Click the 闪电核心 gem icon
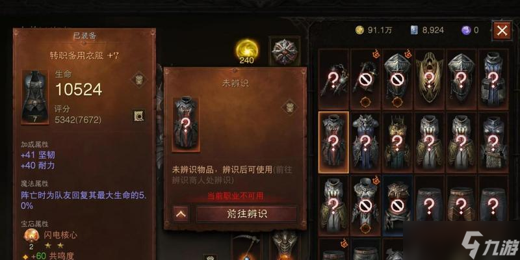Viewport: 520px width, 260px height. [31, 236]
